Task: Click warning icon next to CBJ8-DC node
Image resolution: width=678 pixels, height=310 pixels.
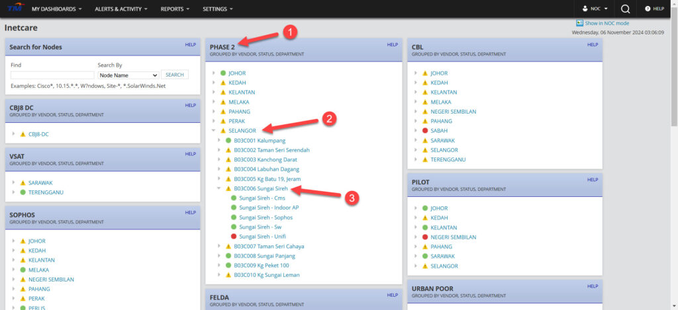Action: (23, 134)
